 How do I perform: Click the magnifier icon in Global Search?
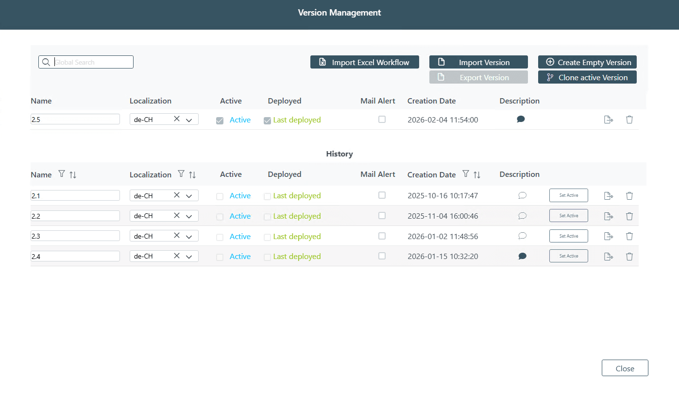click(x=46, y=62)
